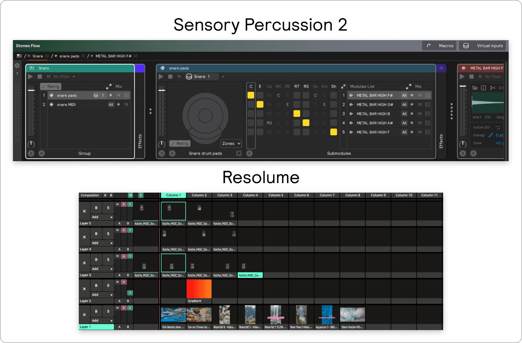Play the METAL BAR HIGH sampler
The height and width of the screenshot is (343, 522).
(463, 77)
